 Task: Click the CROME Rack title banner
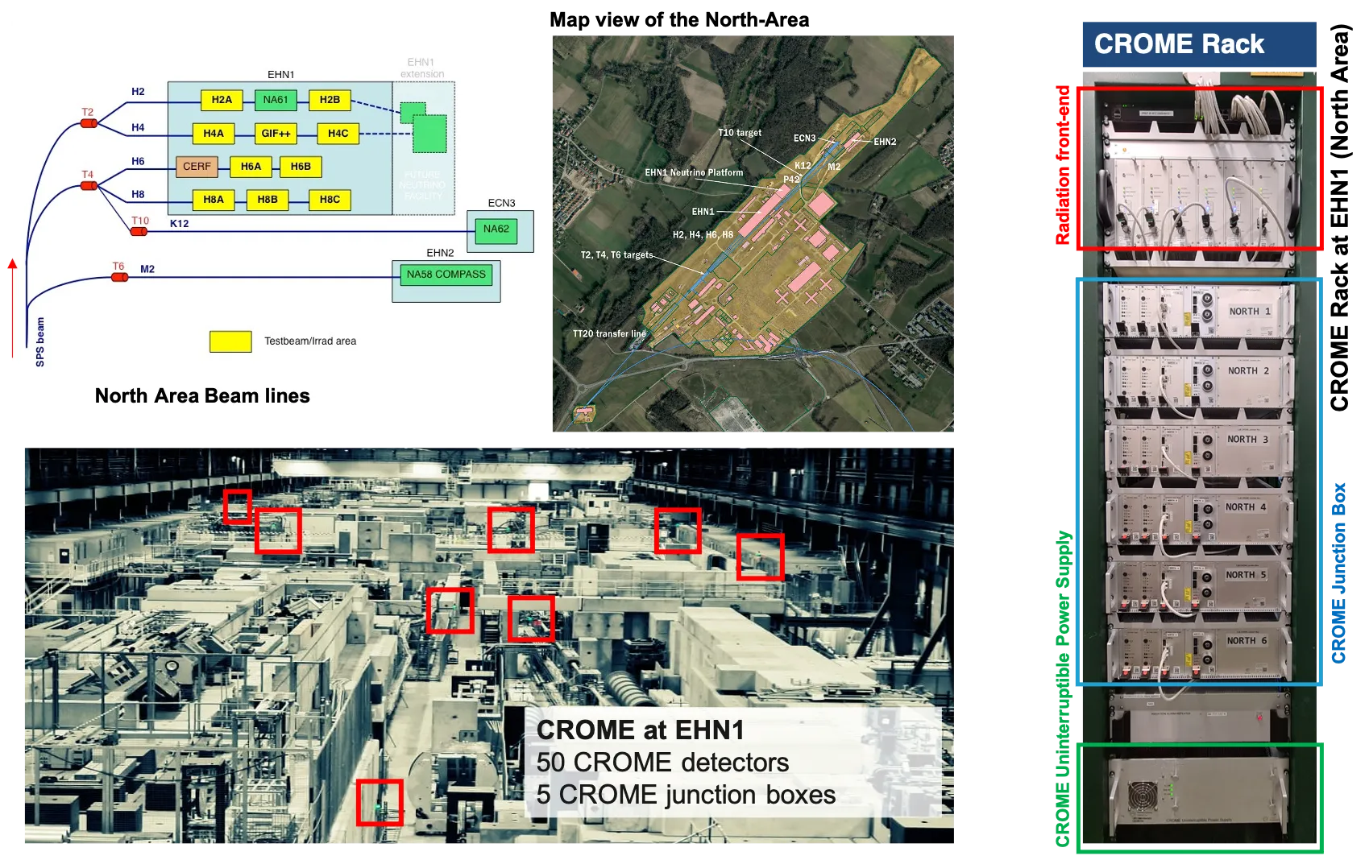[1199, 44]
